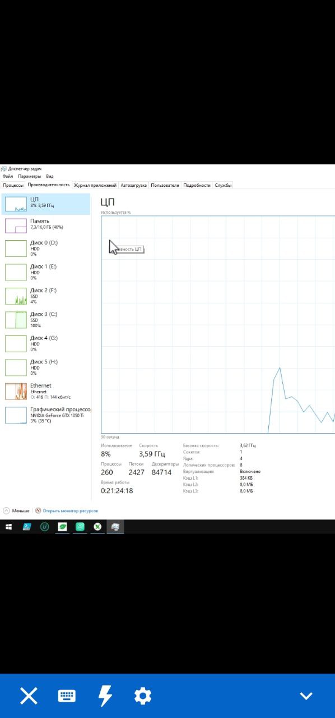Click the Ядра value 4

[x=241, y=458]
